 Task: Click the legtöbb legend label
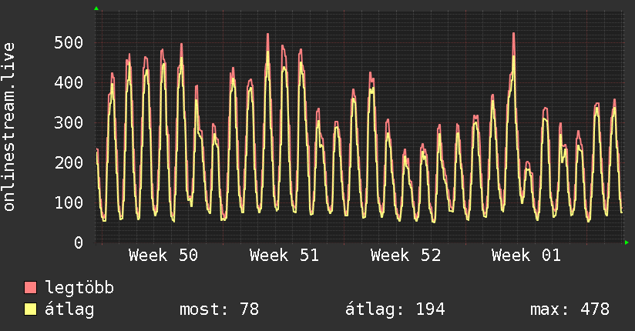click(x=79, y=287)
